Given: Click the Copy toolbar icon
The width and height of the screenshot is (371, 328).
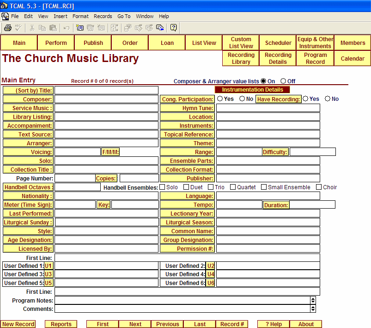Looking at the screenshot, I should (43, 28).
